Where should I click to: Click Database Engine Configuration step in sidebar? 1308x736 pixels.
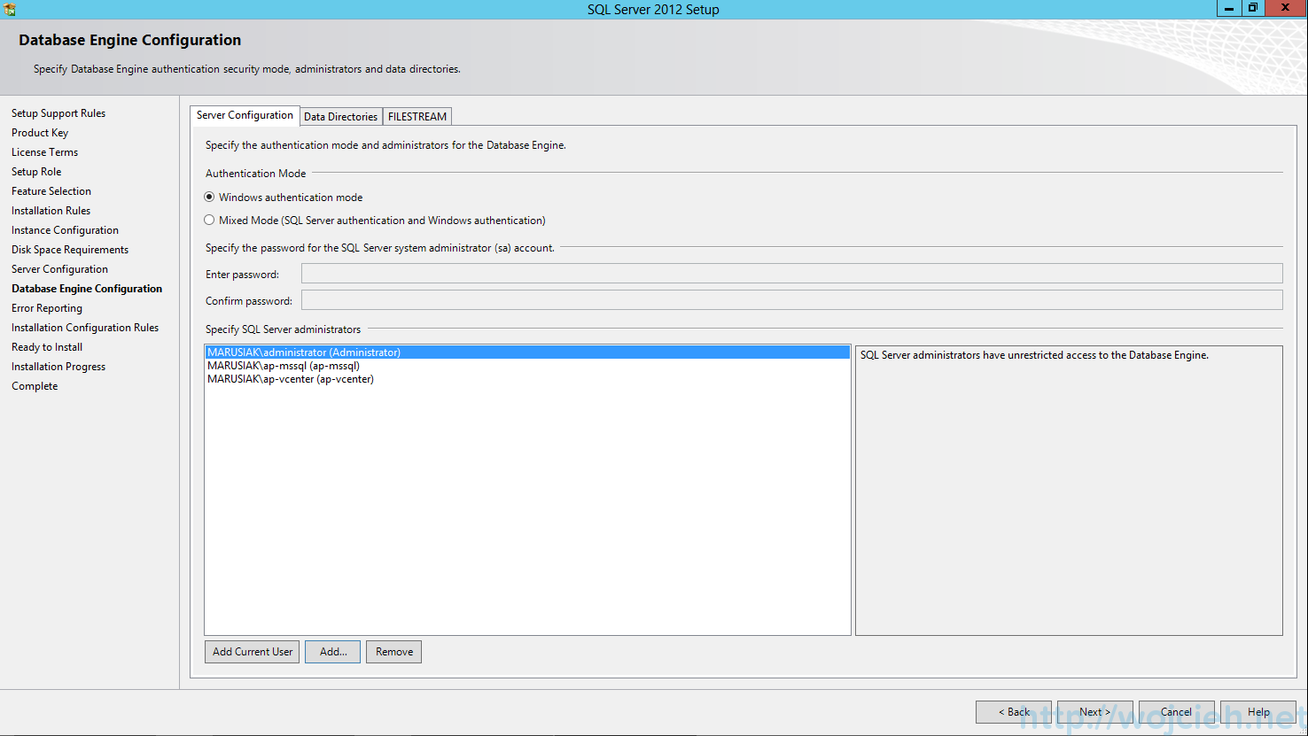click(87, 289)
